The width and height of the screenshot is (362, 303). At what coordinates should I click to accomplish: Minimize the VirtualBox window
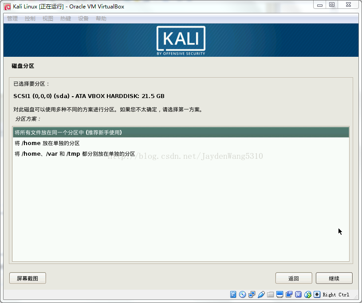(x=320, y=5)
